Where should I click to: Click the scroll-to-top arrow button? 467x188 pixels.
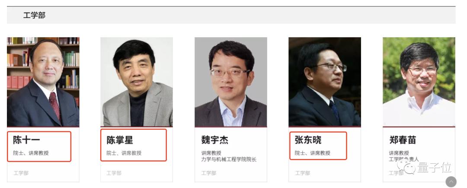[x=451, y=182]
